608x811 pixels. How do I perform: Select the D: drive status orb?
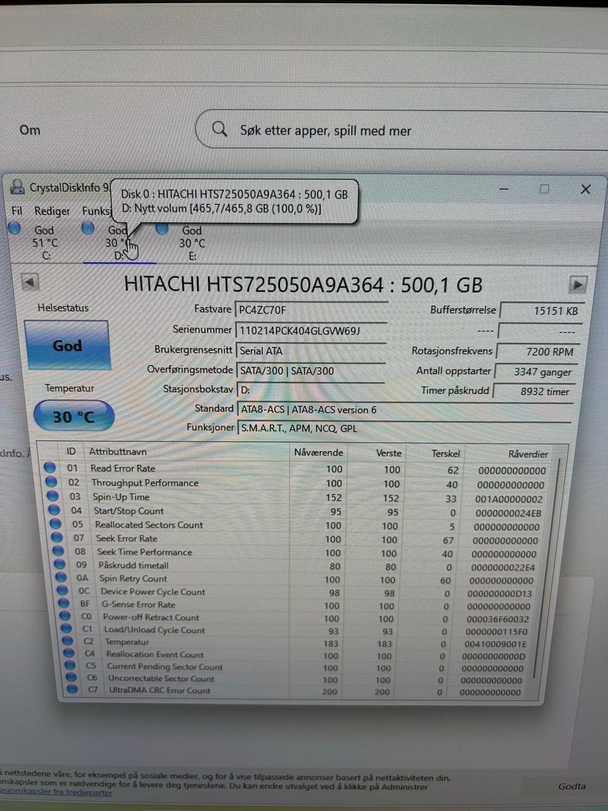coord(88,227)
